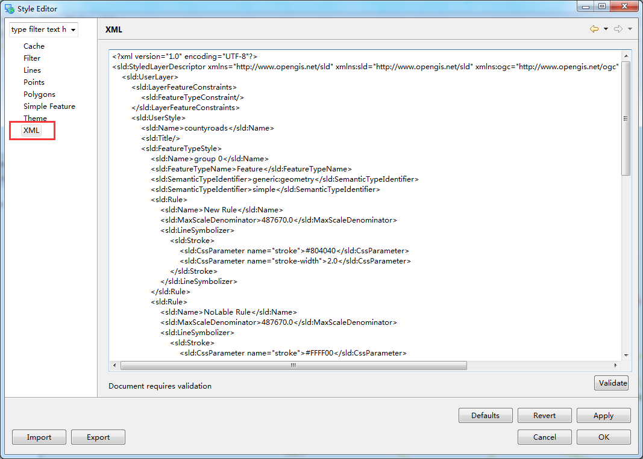Click the Document requires validation message

click(x=160, y=386)
